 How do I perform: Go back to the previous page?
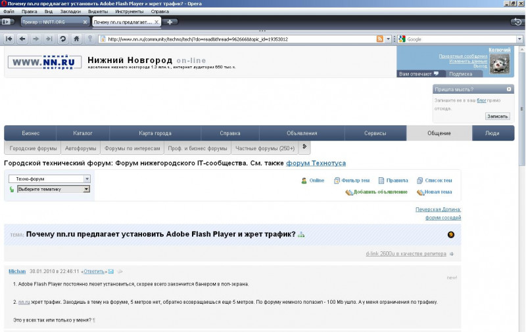22,39
